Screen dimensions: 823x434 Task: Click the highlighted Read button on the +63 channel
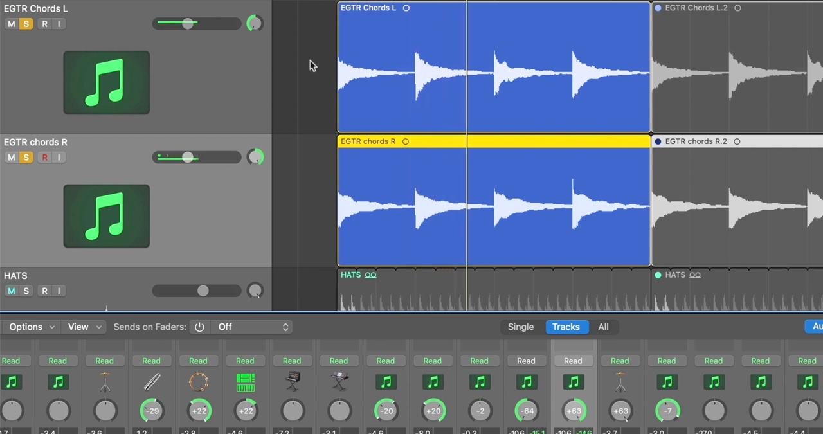573,361
